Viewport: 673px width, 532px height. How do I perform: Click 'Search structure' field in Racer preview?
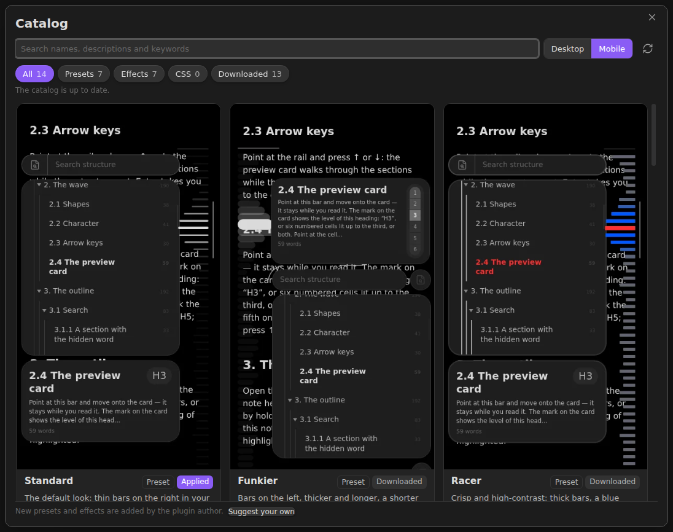click(x=540, y=165)
